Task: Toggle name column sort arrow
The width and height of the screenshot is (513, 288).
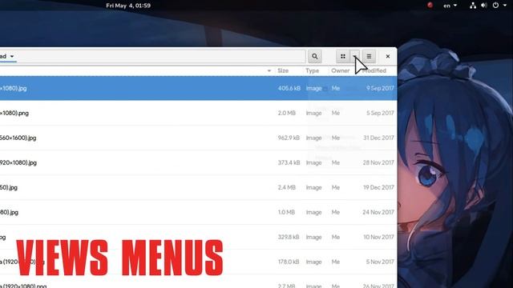Action: coord(269,71)
